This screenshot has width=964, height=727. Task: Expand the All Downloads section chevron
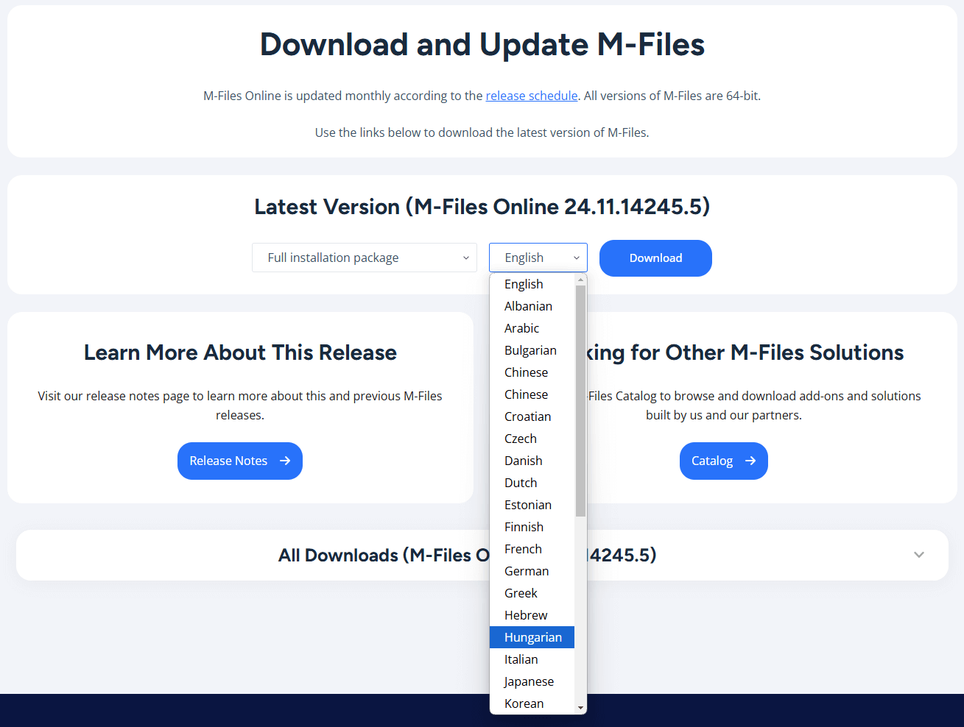(919, 555)
